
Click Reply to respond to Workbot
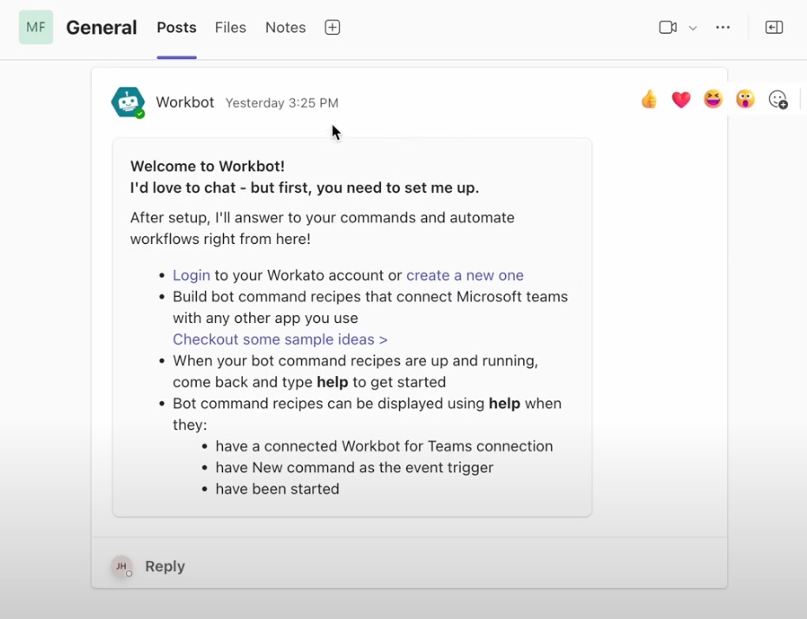tap(165, 566)
